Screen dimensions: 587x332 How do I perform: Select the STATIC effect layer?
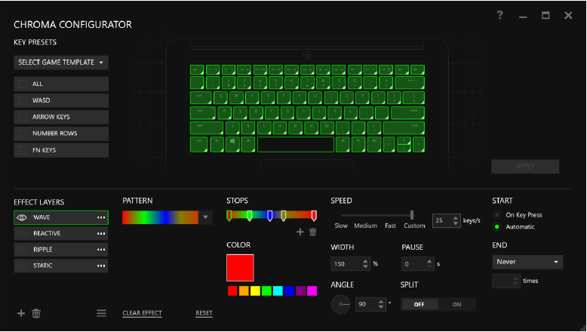61,266
